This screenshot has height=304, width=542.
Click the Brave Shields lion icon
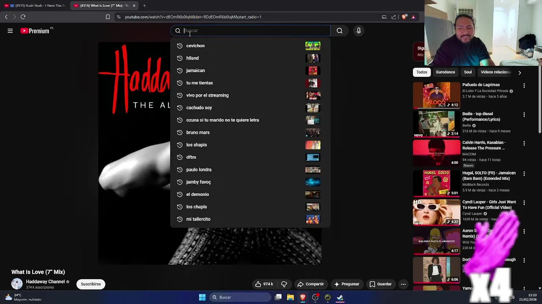pos(404,17)
